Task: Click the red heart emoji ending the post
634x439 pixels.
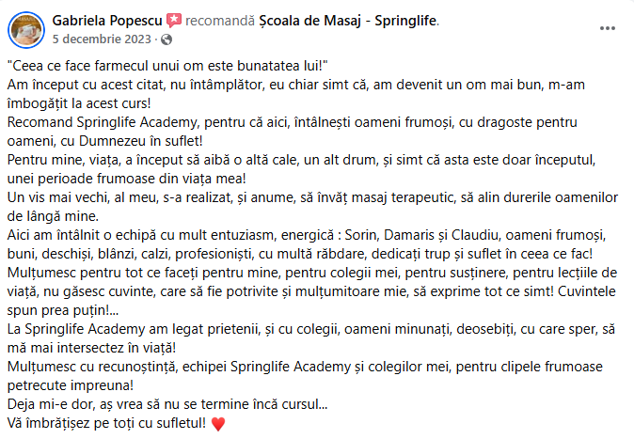Action: [219, 423]
